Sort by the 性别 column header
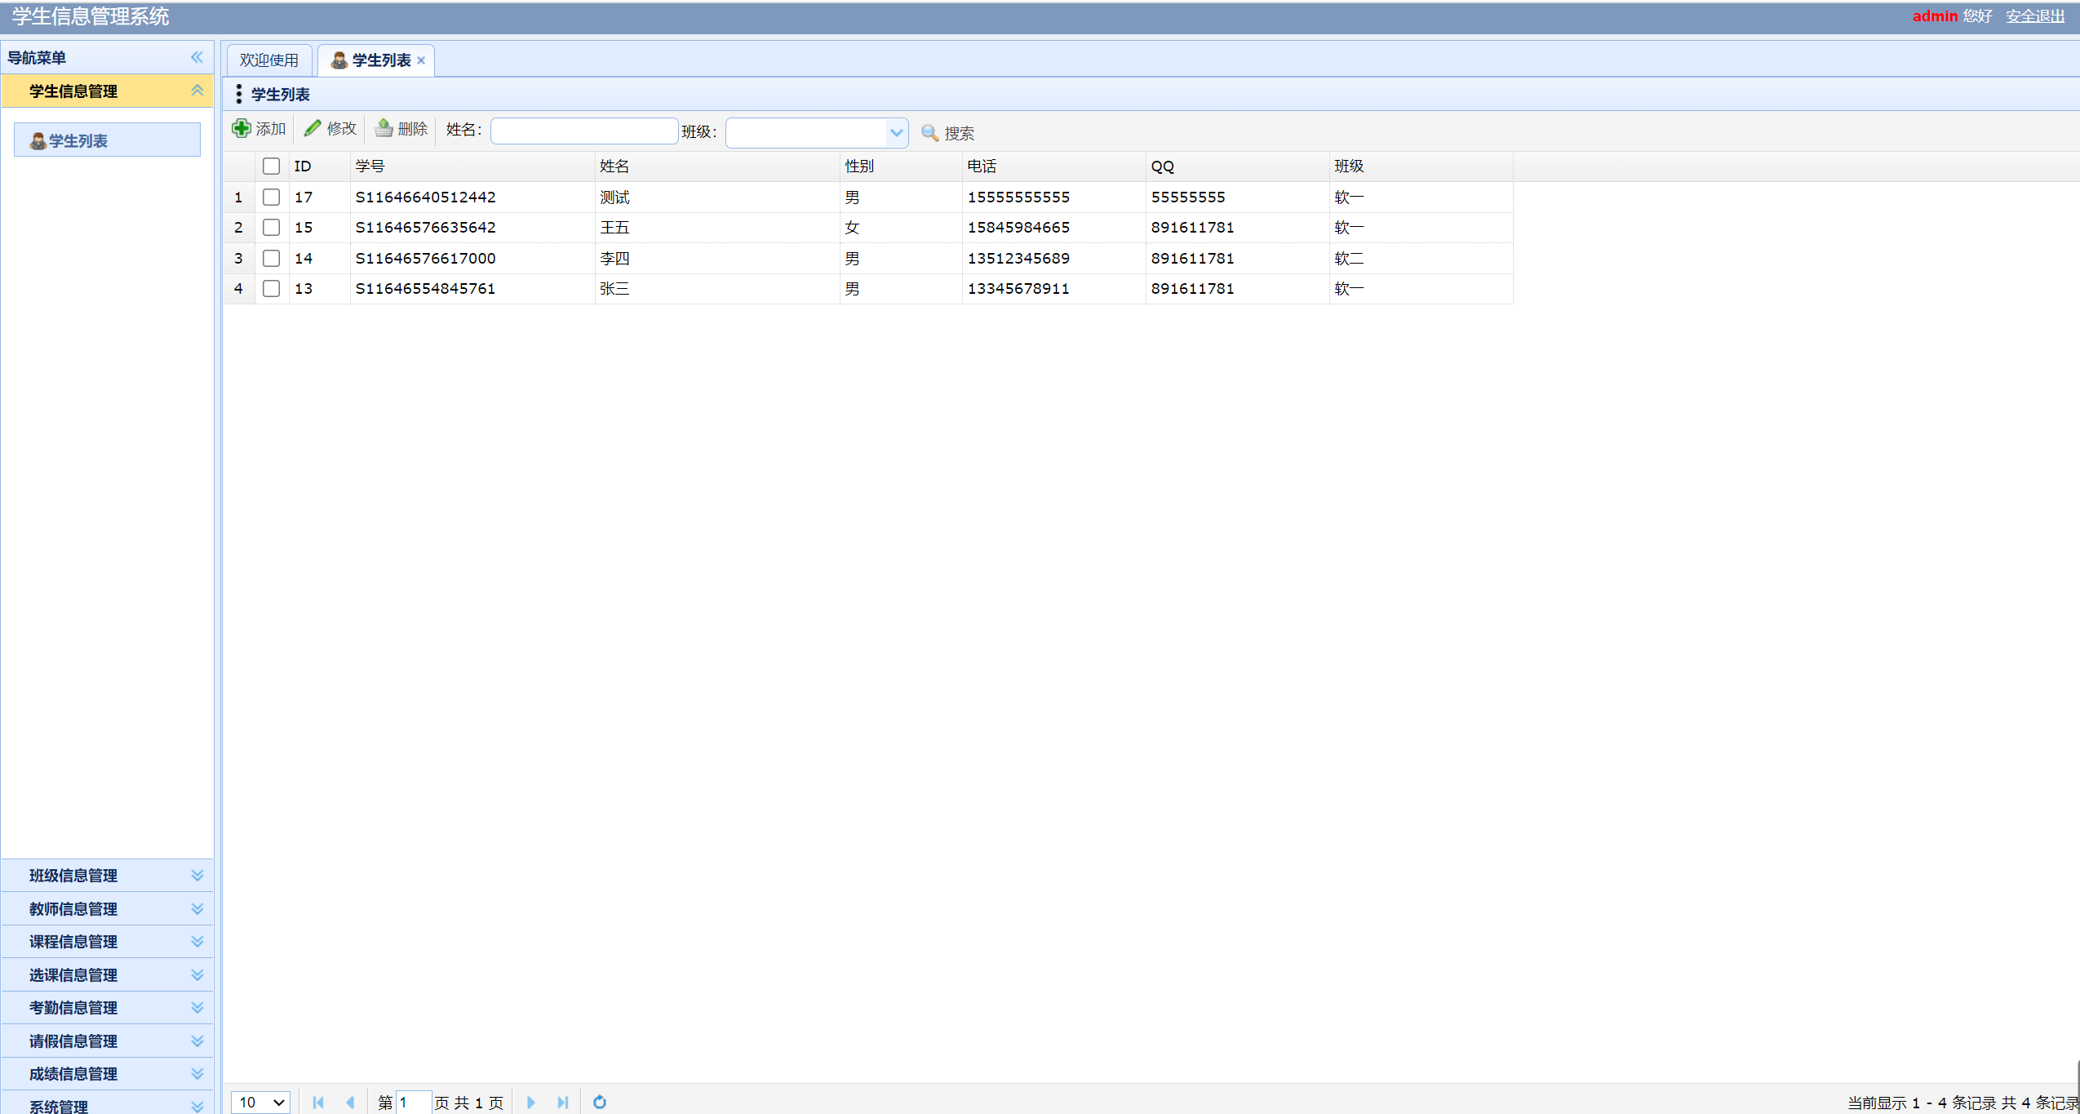The width and height of the screenshot is (2080, 1114). [902, 166]
